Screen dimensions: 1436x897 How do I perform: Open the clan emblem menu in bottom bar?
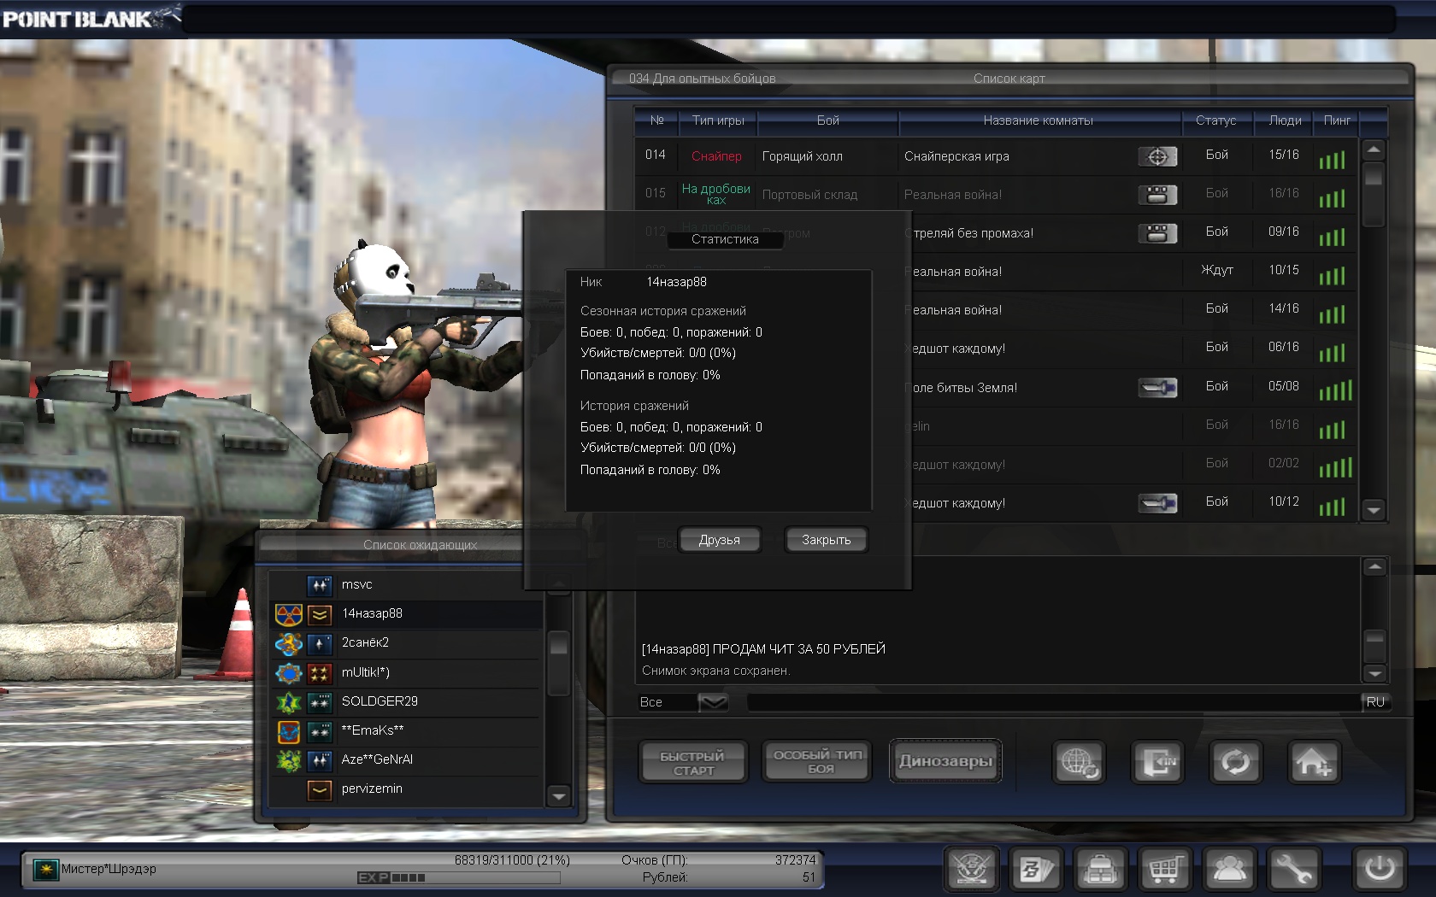pos(973,870)
